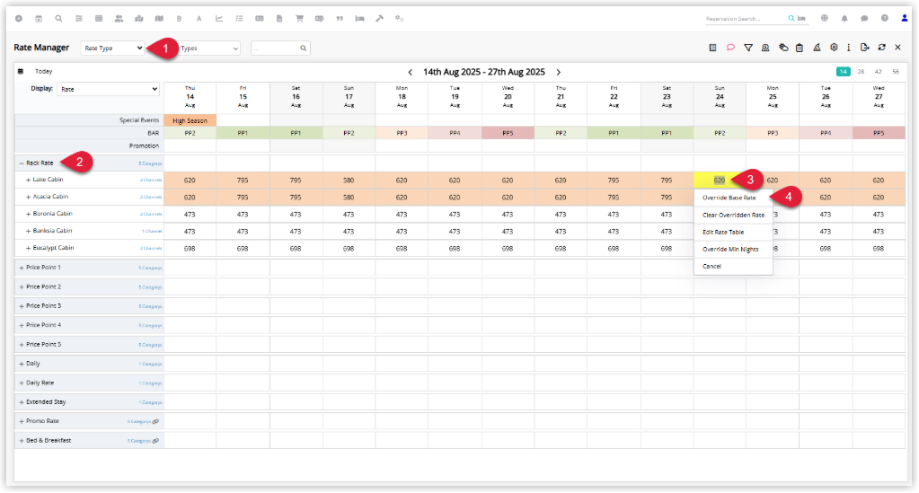Click the export document icon in Rate Manager
The width and height of the screenshot is (919, 493).
(x=864, y=48)
